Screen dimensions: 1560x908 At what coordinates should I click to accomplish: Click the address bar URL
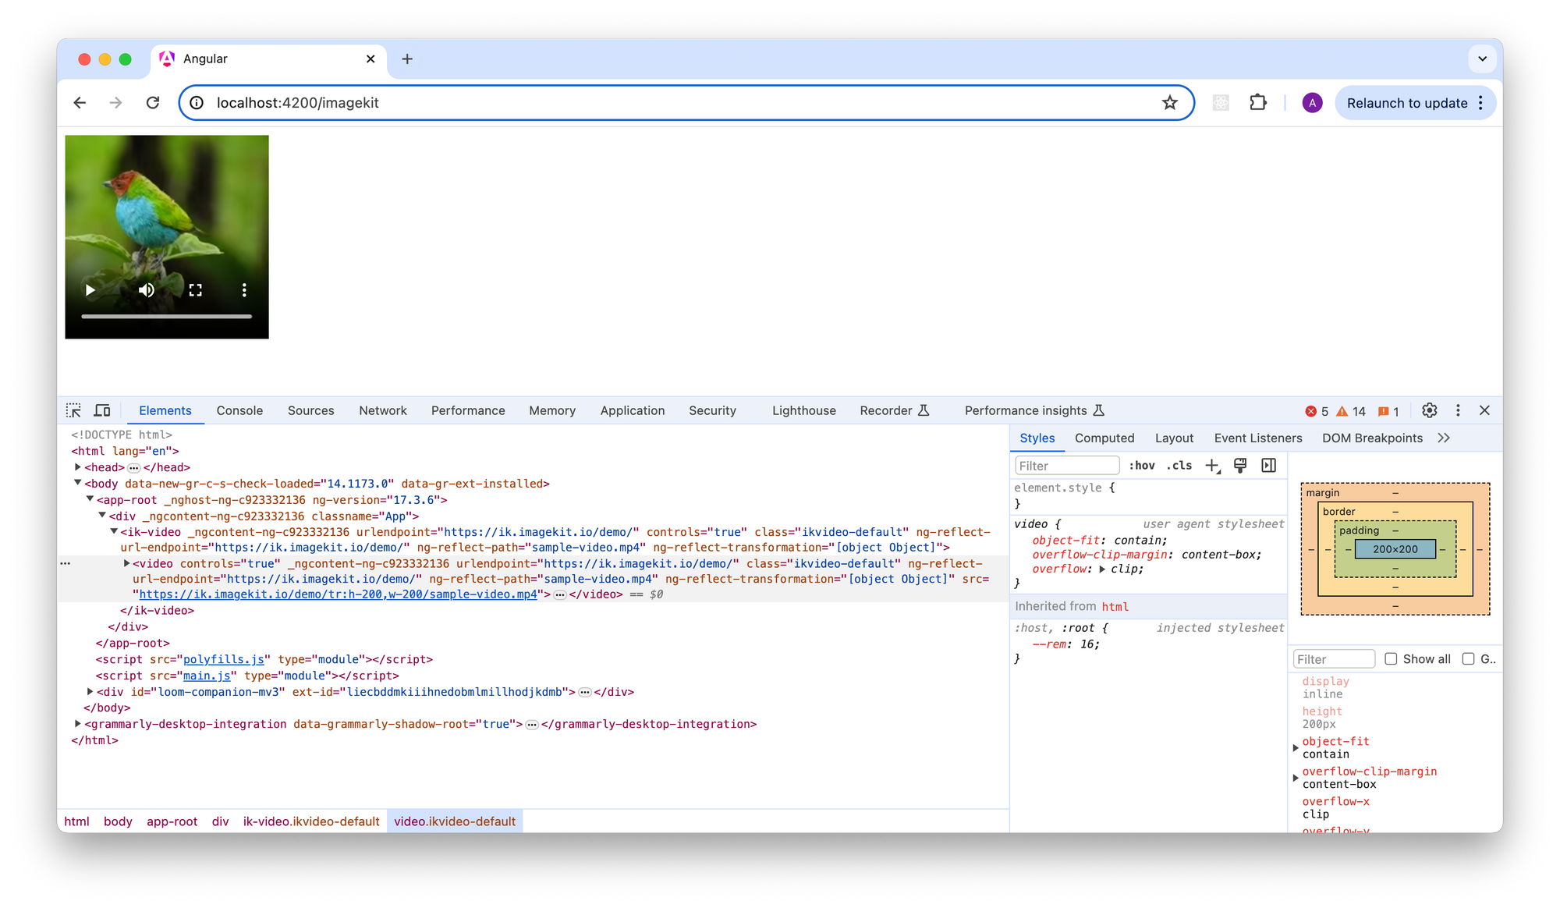click(x=297, y=103)
